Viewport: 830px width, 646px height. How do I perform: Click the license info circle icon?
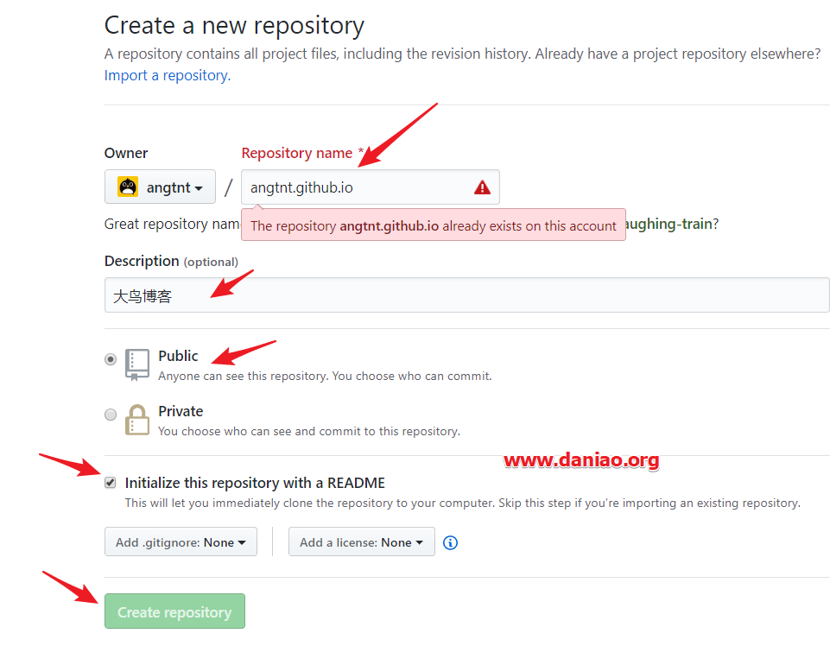pyautogui.click(x=450, y=542)
